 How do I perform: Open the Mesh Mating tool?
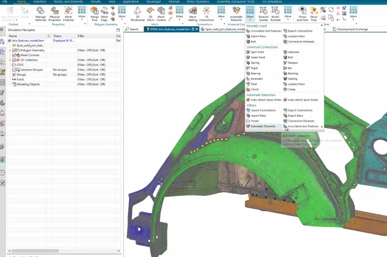[193, 14]
